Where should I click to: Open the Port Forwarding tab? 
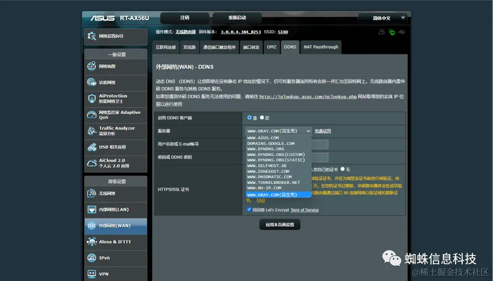(251, 47)
